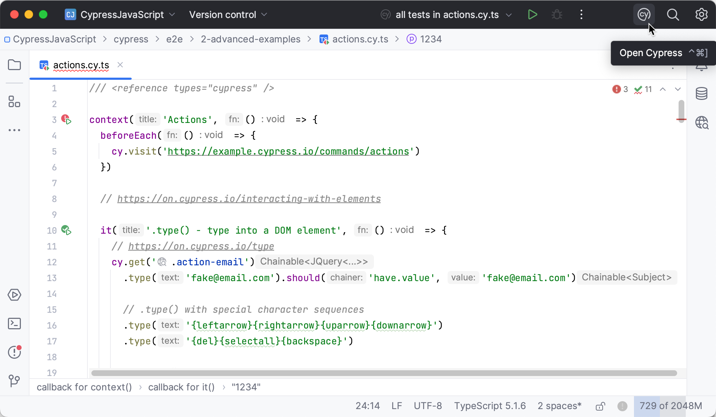Click 2-advanced-examples breadcrumb
Screen dimensions: 716x417
tap(250, 39)
